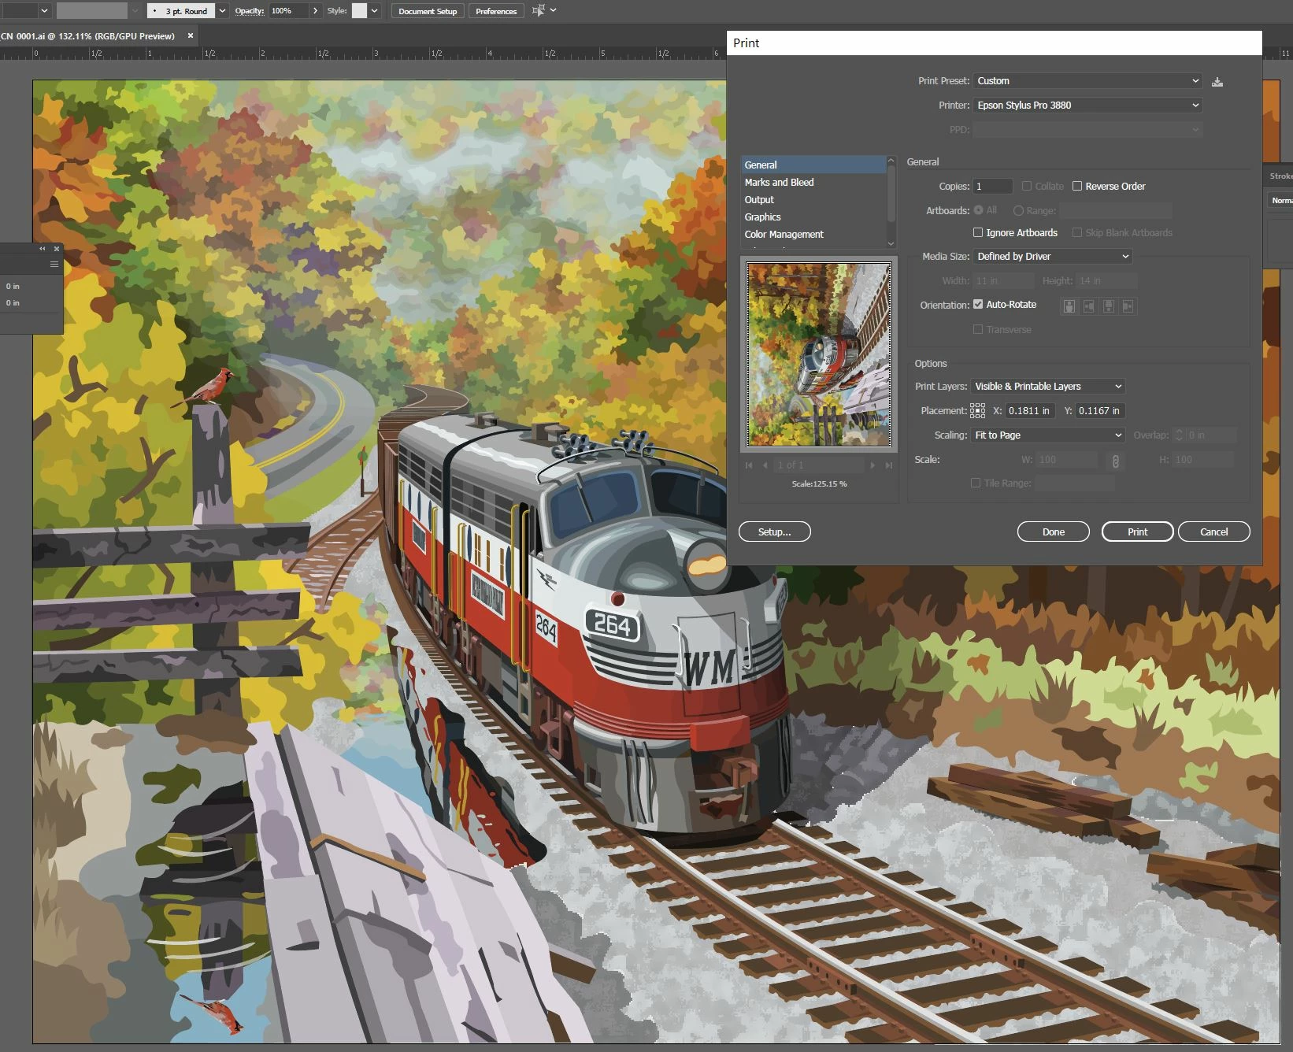Choose landscape right orientation icon
1293x1052 pixels.
tap(1128, 306)
